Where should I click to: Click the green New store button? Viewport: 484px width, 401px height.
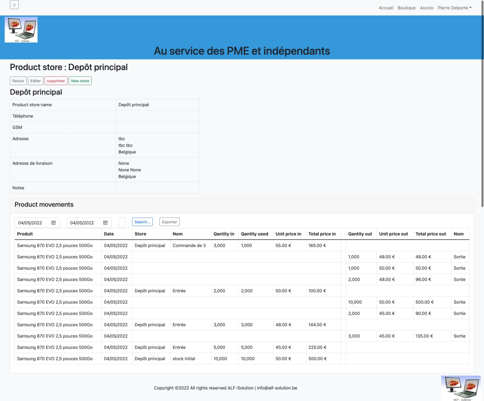(x=80, y=81)
